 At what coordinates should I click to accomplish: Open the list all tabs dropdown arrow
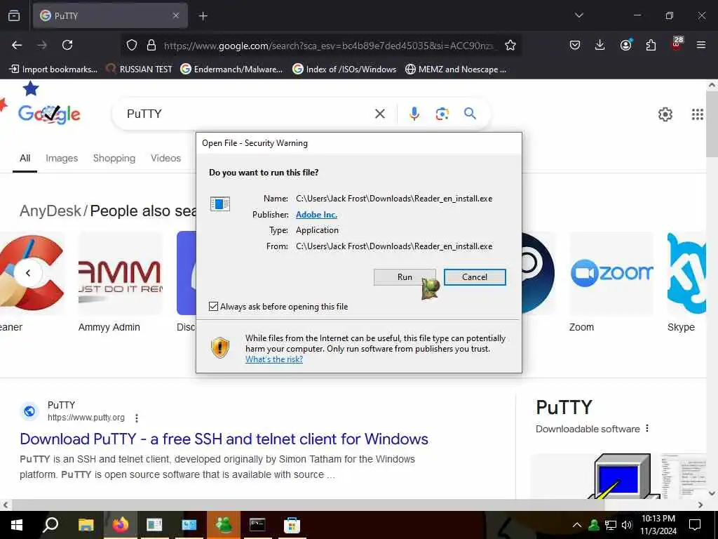click(x=578, y=15)
